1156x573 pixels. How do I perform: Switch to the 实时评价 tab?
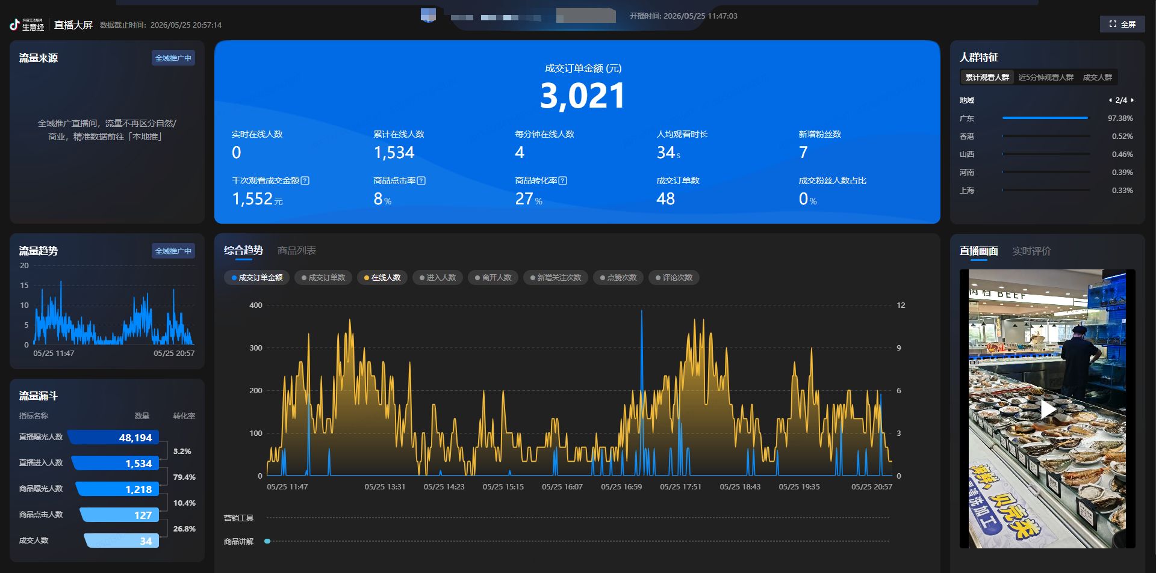click(x=1031, y=251)
